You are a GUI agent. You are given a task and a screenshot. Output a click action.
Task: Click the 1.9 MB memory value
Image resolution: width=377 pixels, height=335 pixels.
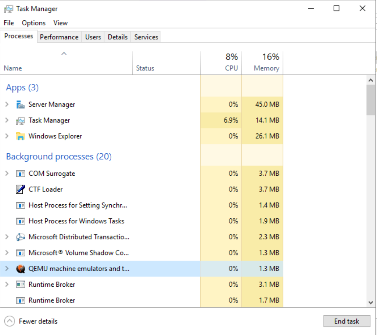tap(269, 221)
